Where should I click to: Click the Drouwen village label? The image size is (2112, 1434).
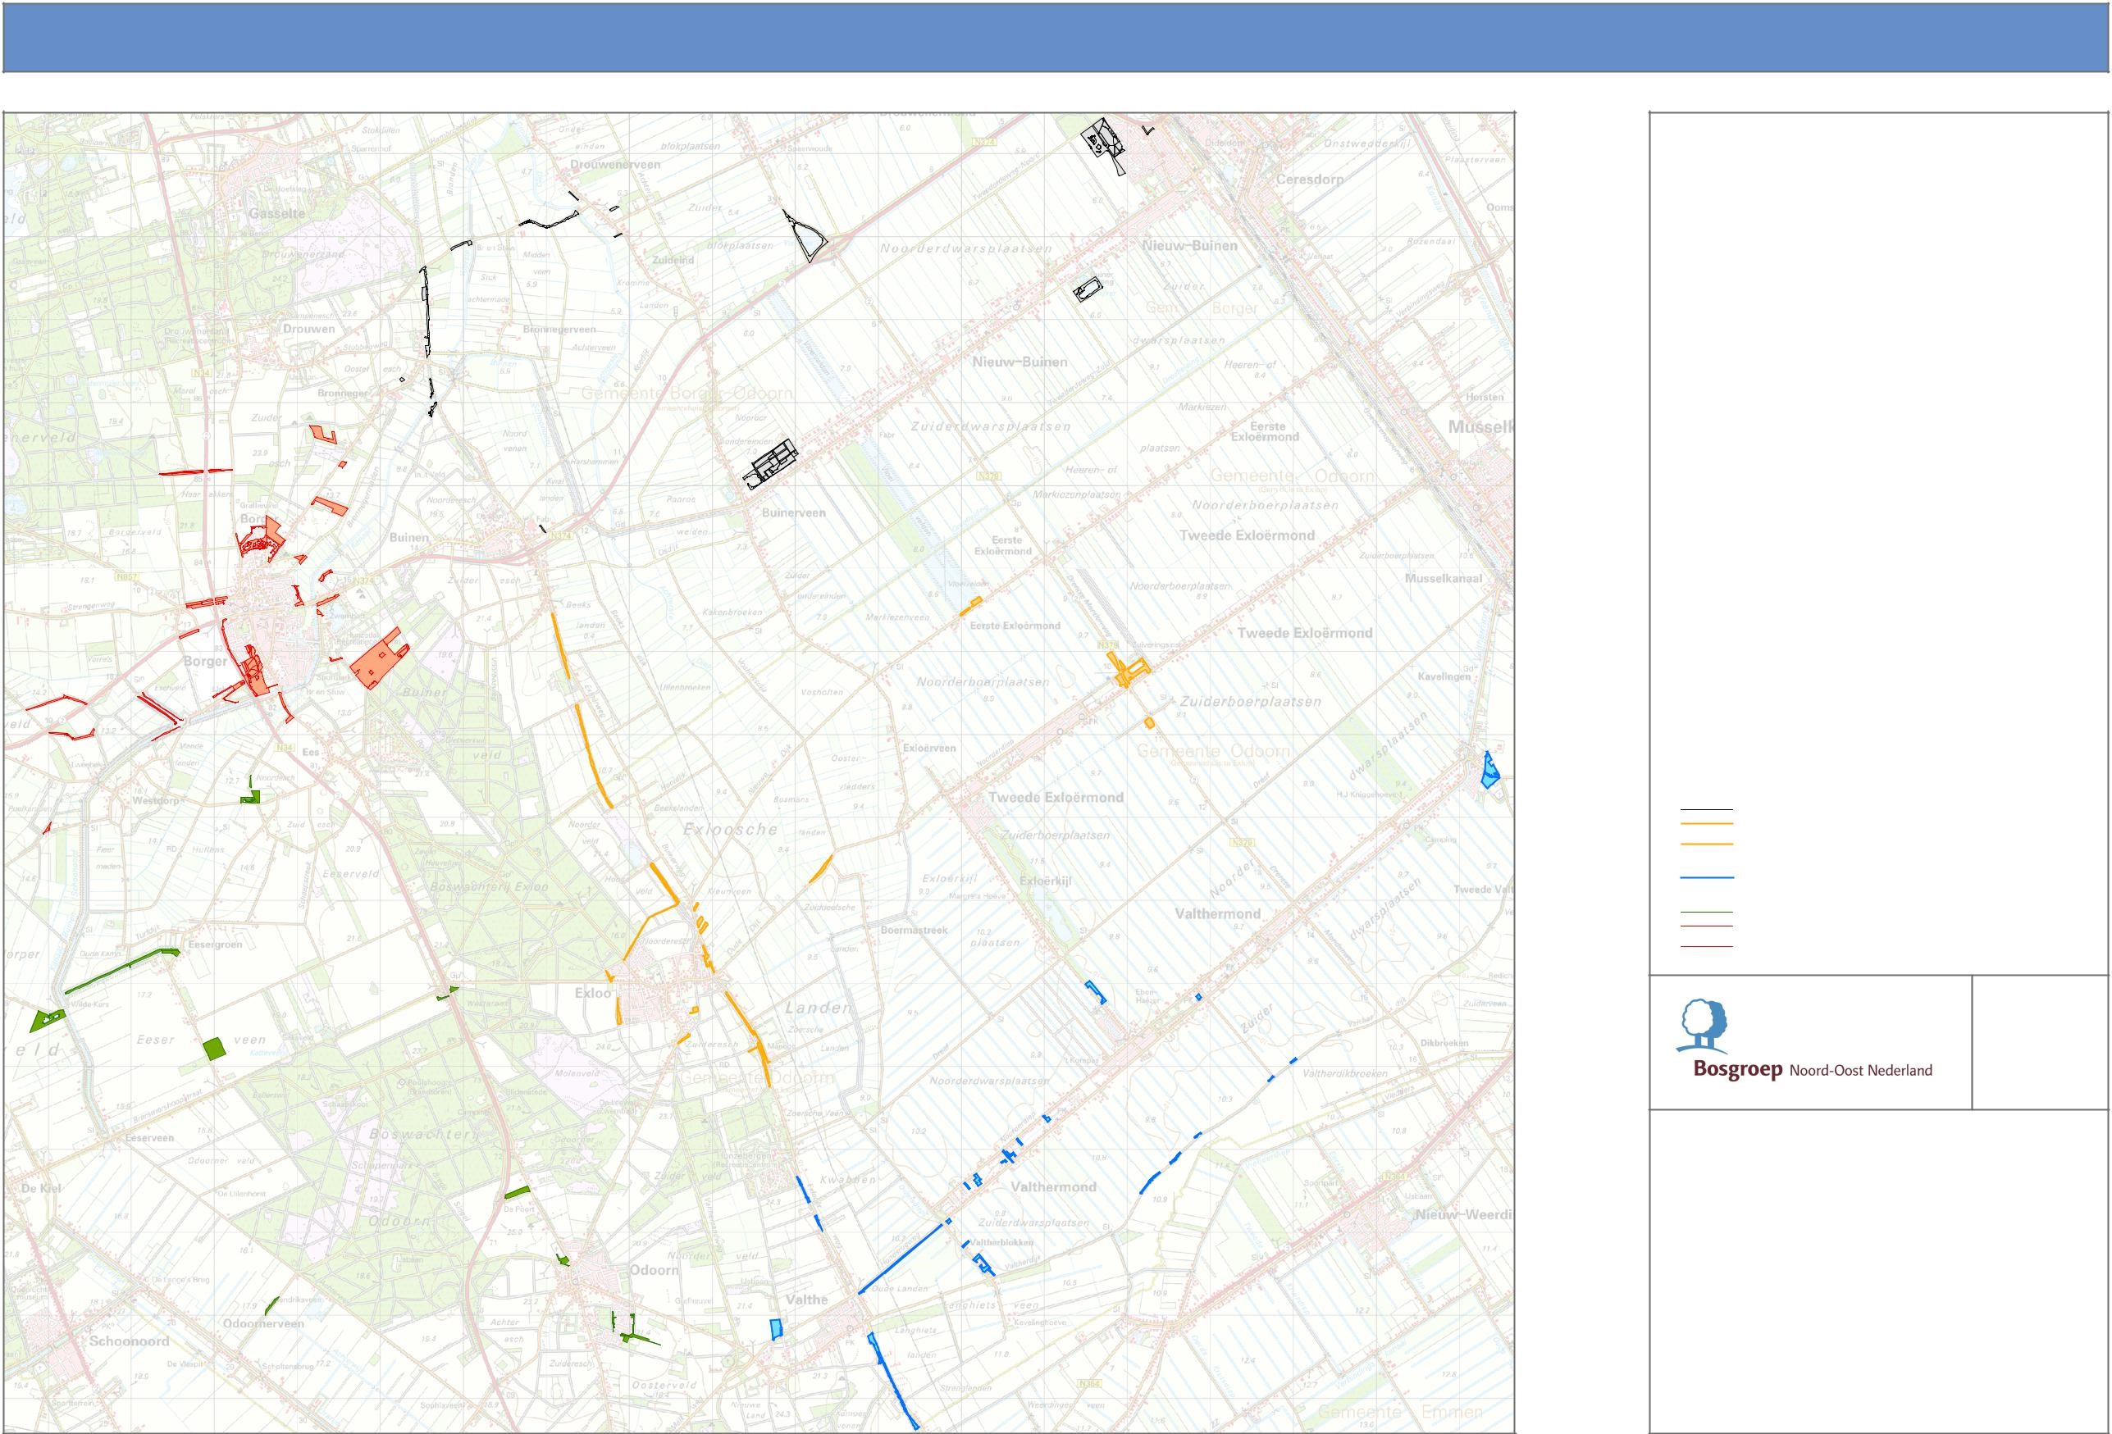coord(308,329)
